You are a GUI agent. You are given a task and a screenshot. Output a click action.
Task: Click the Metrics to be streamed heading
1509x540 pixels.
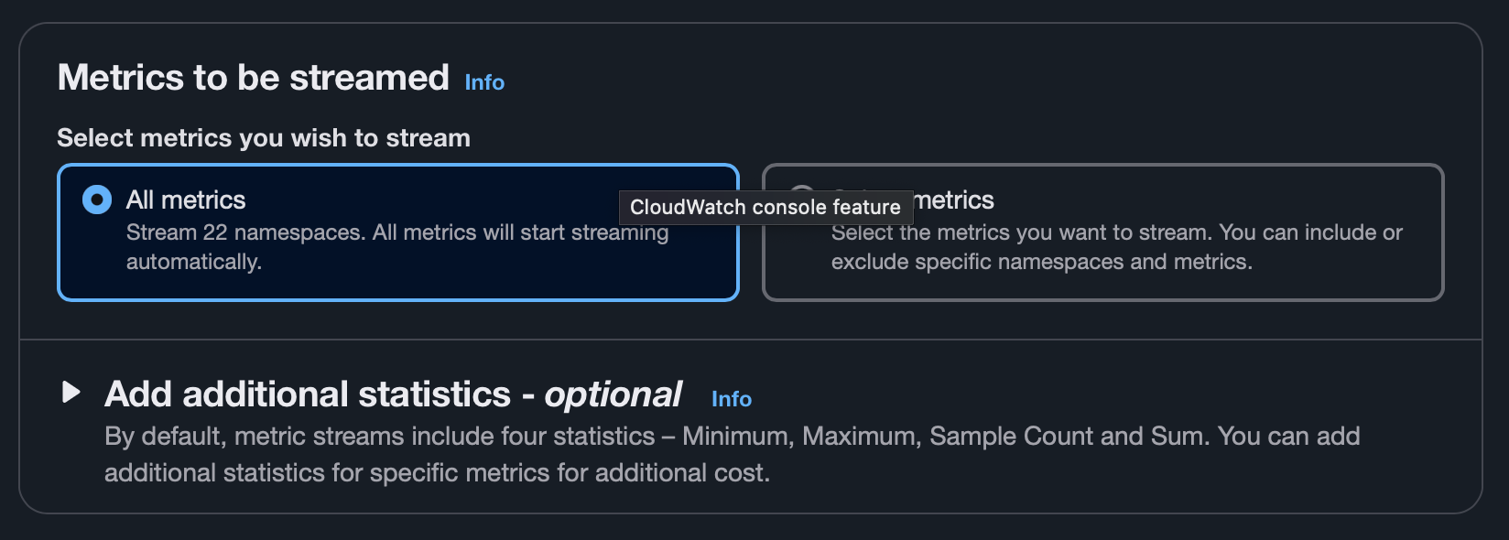point(254,78)
